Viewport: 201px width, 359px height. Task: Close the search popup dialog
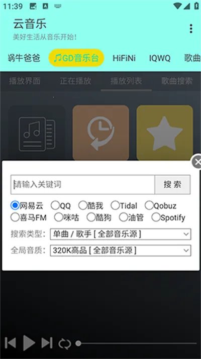[x=196, y=162]
